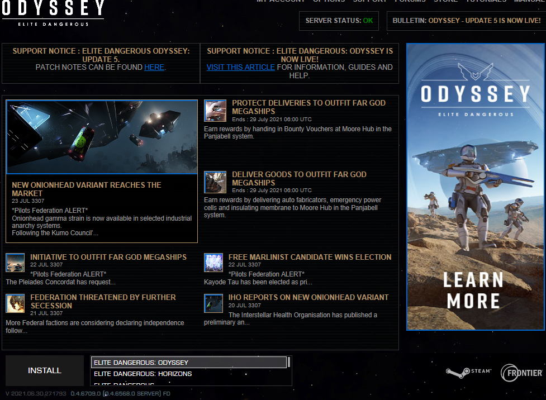
Task: Check the SERVER STATUS: OK indicator
Action: (x=339, y=21)
